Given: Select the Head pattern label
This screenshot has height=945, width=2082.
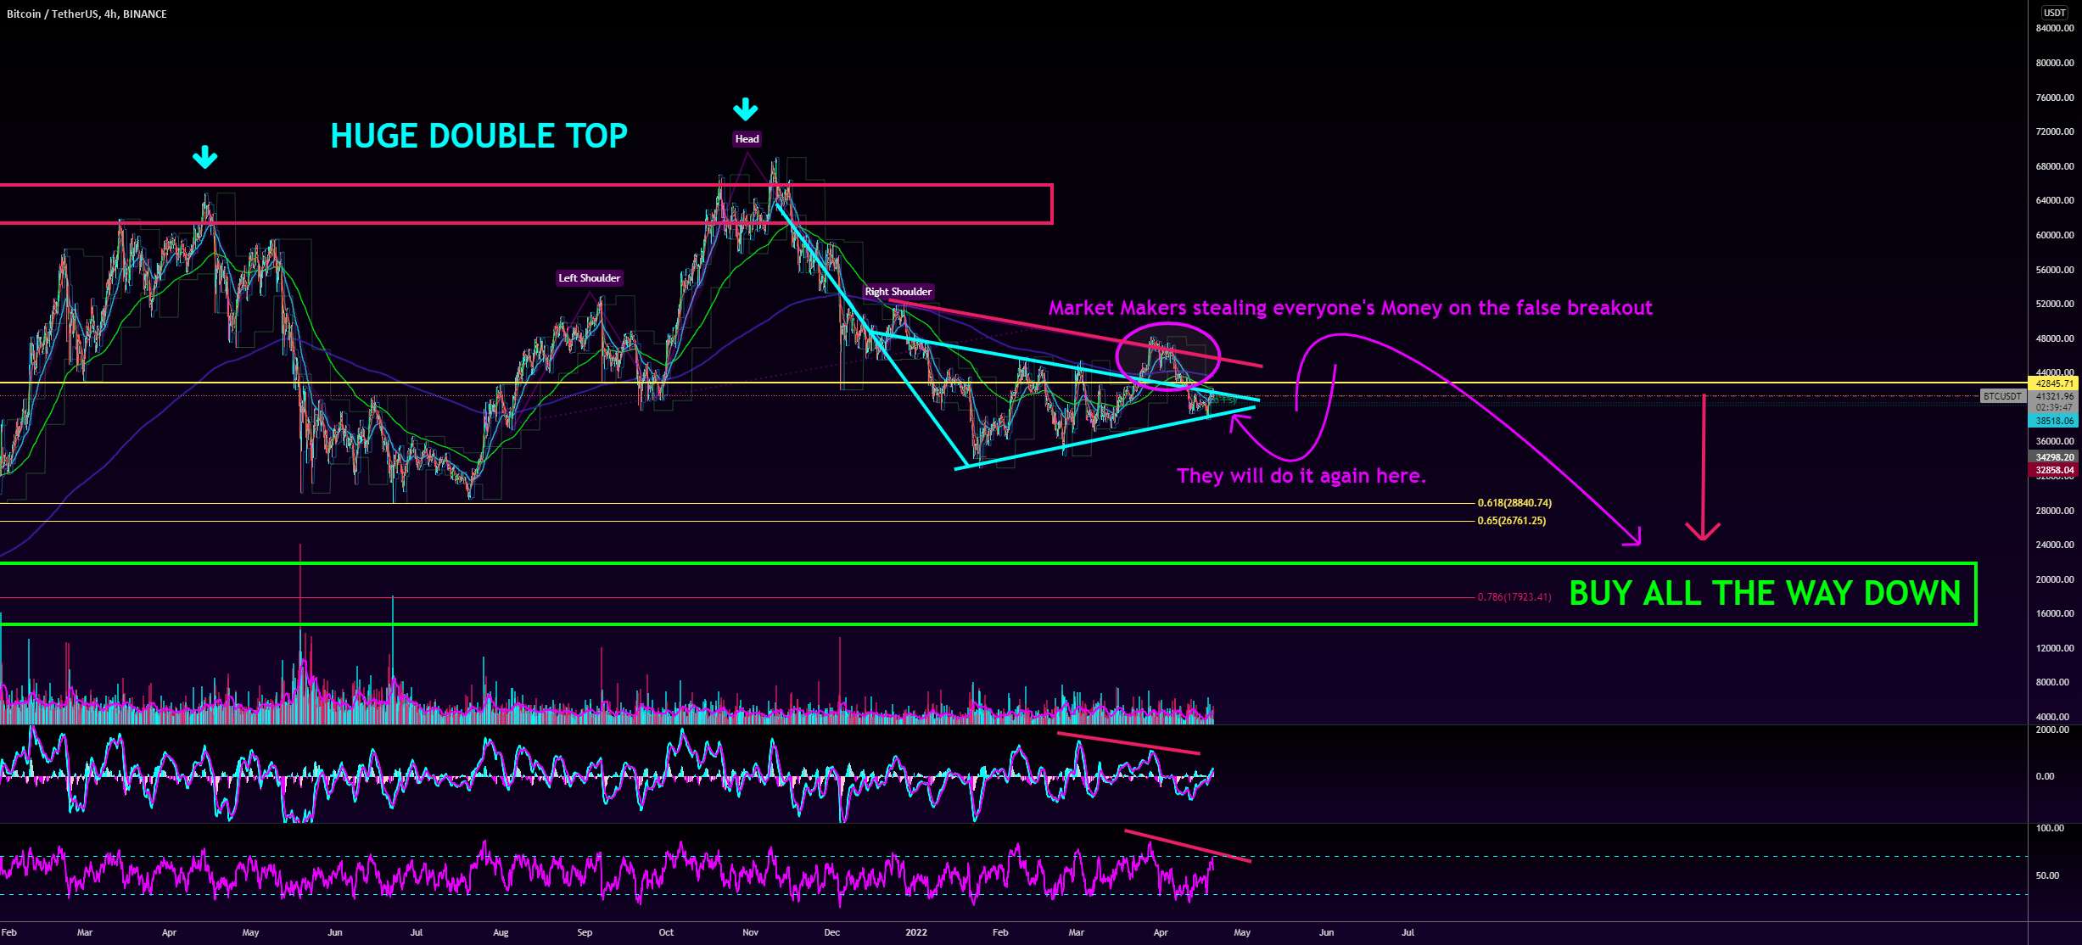Looking at the screenshot, I should [x=747, y=138].
